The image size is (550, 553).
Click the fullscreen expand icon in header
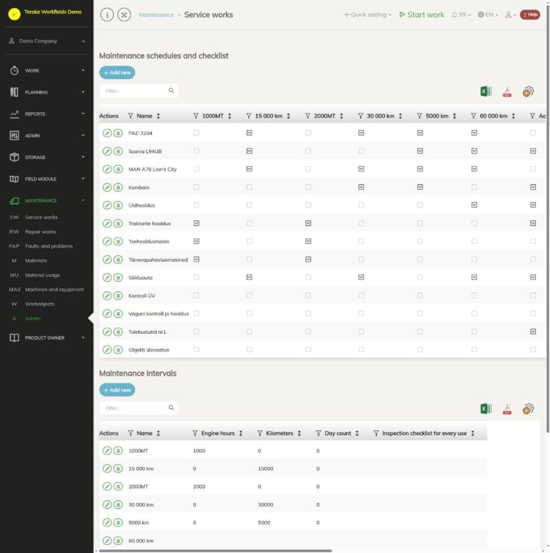124,15
